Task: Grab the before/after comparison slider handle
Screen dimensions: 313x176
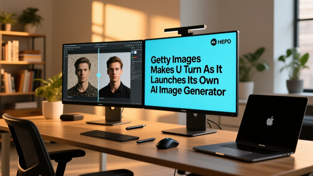Action: 98,75
